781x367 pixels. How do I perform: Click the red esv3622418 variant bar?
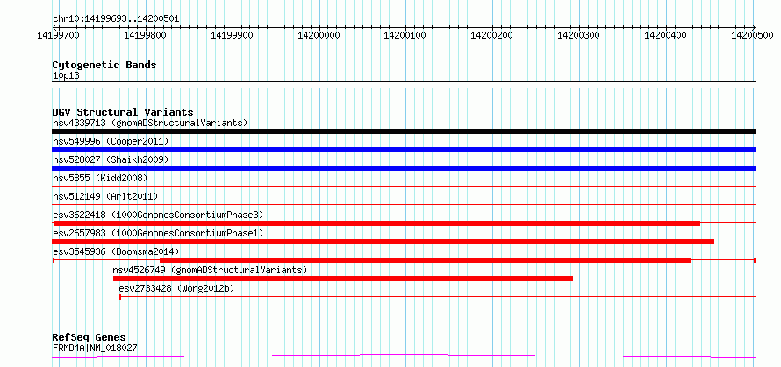click(x=377, y=223)
